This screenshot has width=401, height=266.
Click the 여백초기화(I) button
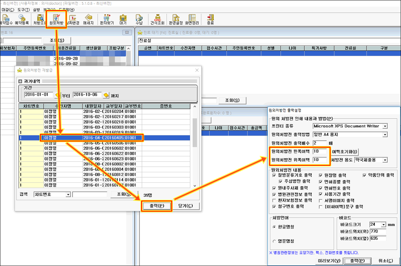click(x=345, y=152)
